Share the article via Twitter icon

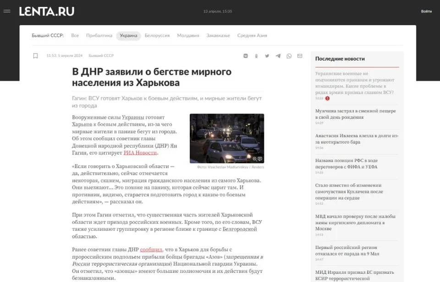tap(267, 55)
